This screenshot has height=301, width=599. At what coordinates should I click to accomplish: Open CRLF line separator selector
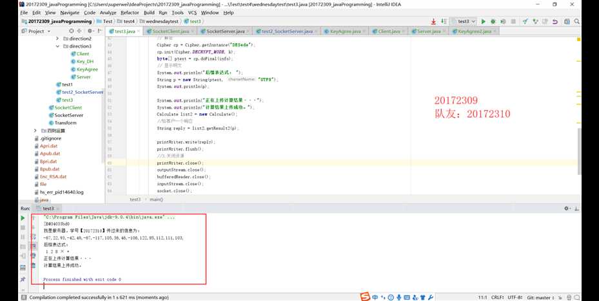tap(498, 297)
